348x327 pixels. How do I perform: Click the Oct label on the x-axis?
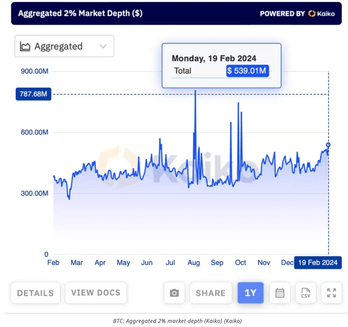coord(241,263)
